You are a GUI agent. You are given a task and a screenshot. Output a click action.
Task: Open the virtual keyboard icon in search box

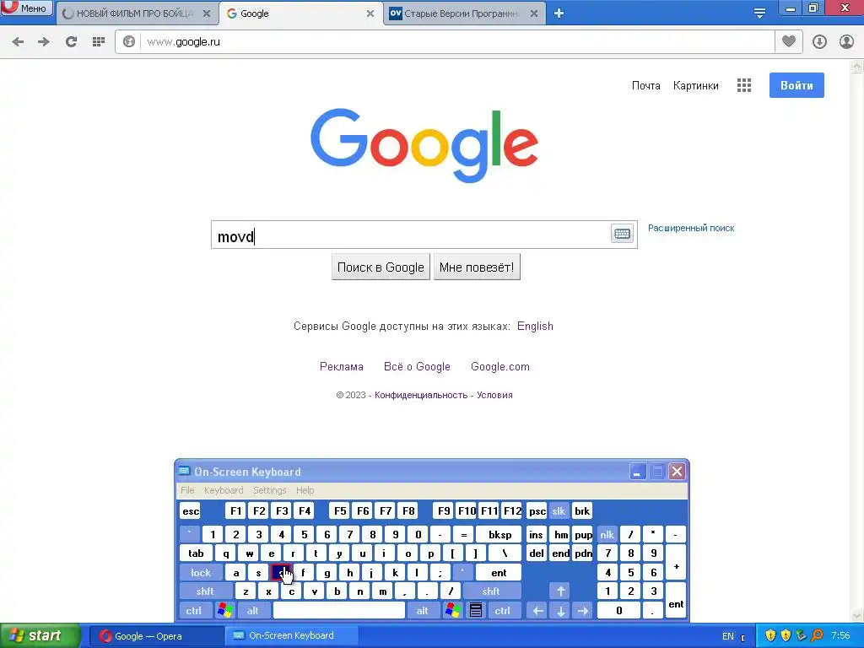[x=622, y=234]
